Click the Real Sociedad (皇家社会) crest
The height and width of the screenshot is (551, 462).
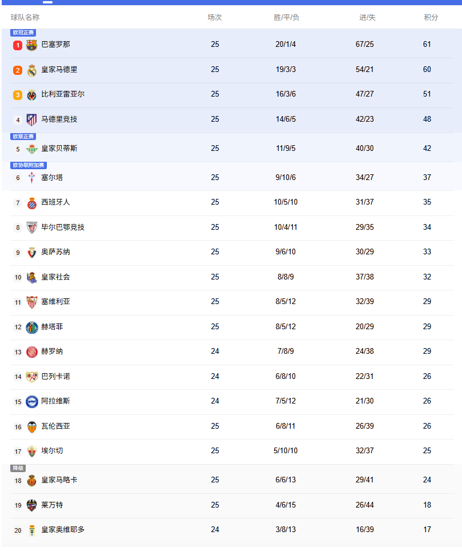pos(32,277)
